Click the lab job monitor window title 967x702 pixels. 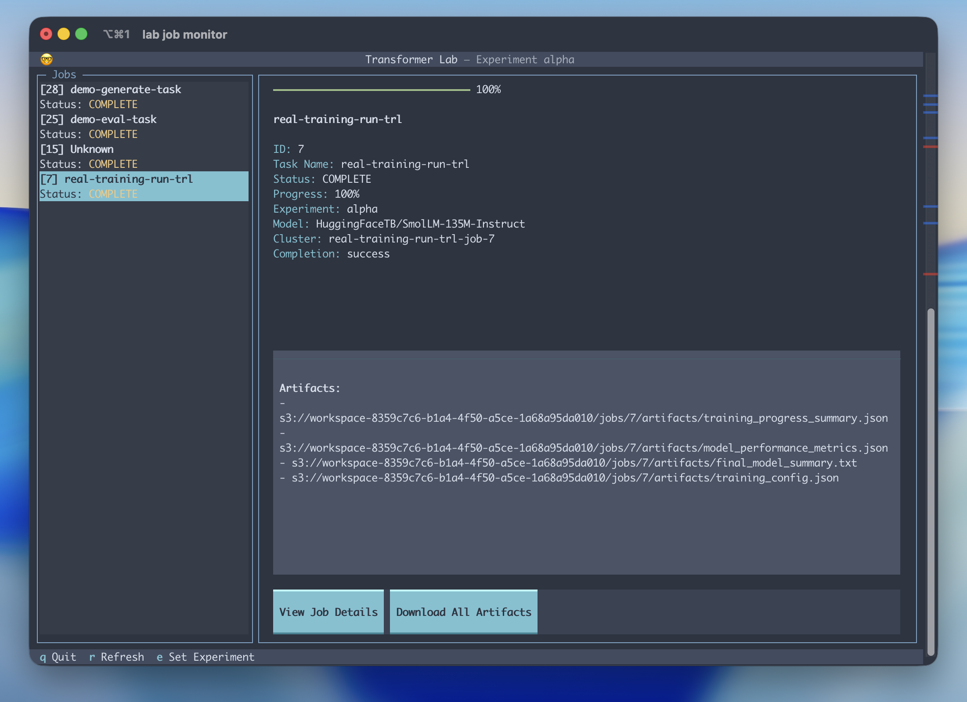pyautogui.click(x=184, y=34)
